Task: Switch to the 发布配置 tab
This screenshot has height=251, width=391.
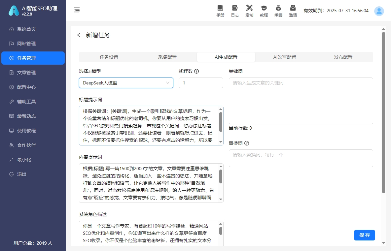Action: tap(343, 57)
